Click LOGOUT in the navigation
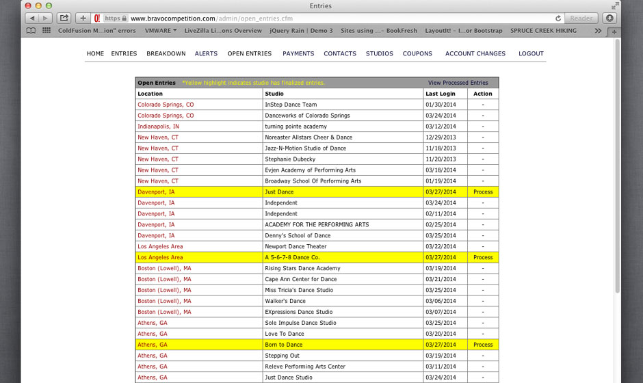The image size is (643, 383). pos(531,54)
